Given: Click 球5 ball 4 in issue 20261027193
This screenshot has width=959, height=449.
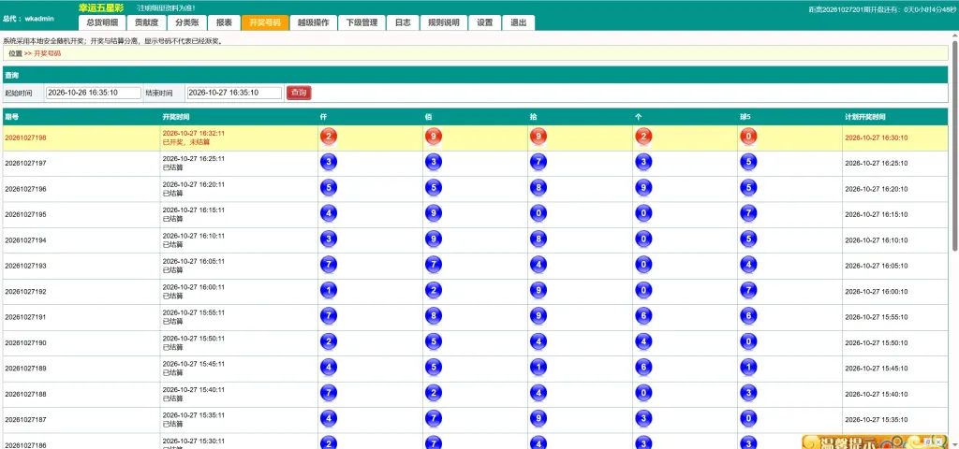Looking at the screenshot, I should pyautogui.click(x=748, y=265).
